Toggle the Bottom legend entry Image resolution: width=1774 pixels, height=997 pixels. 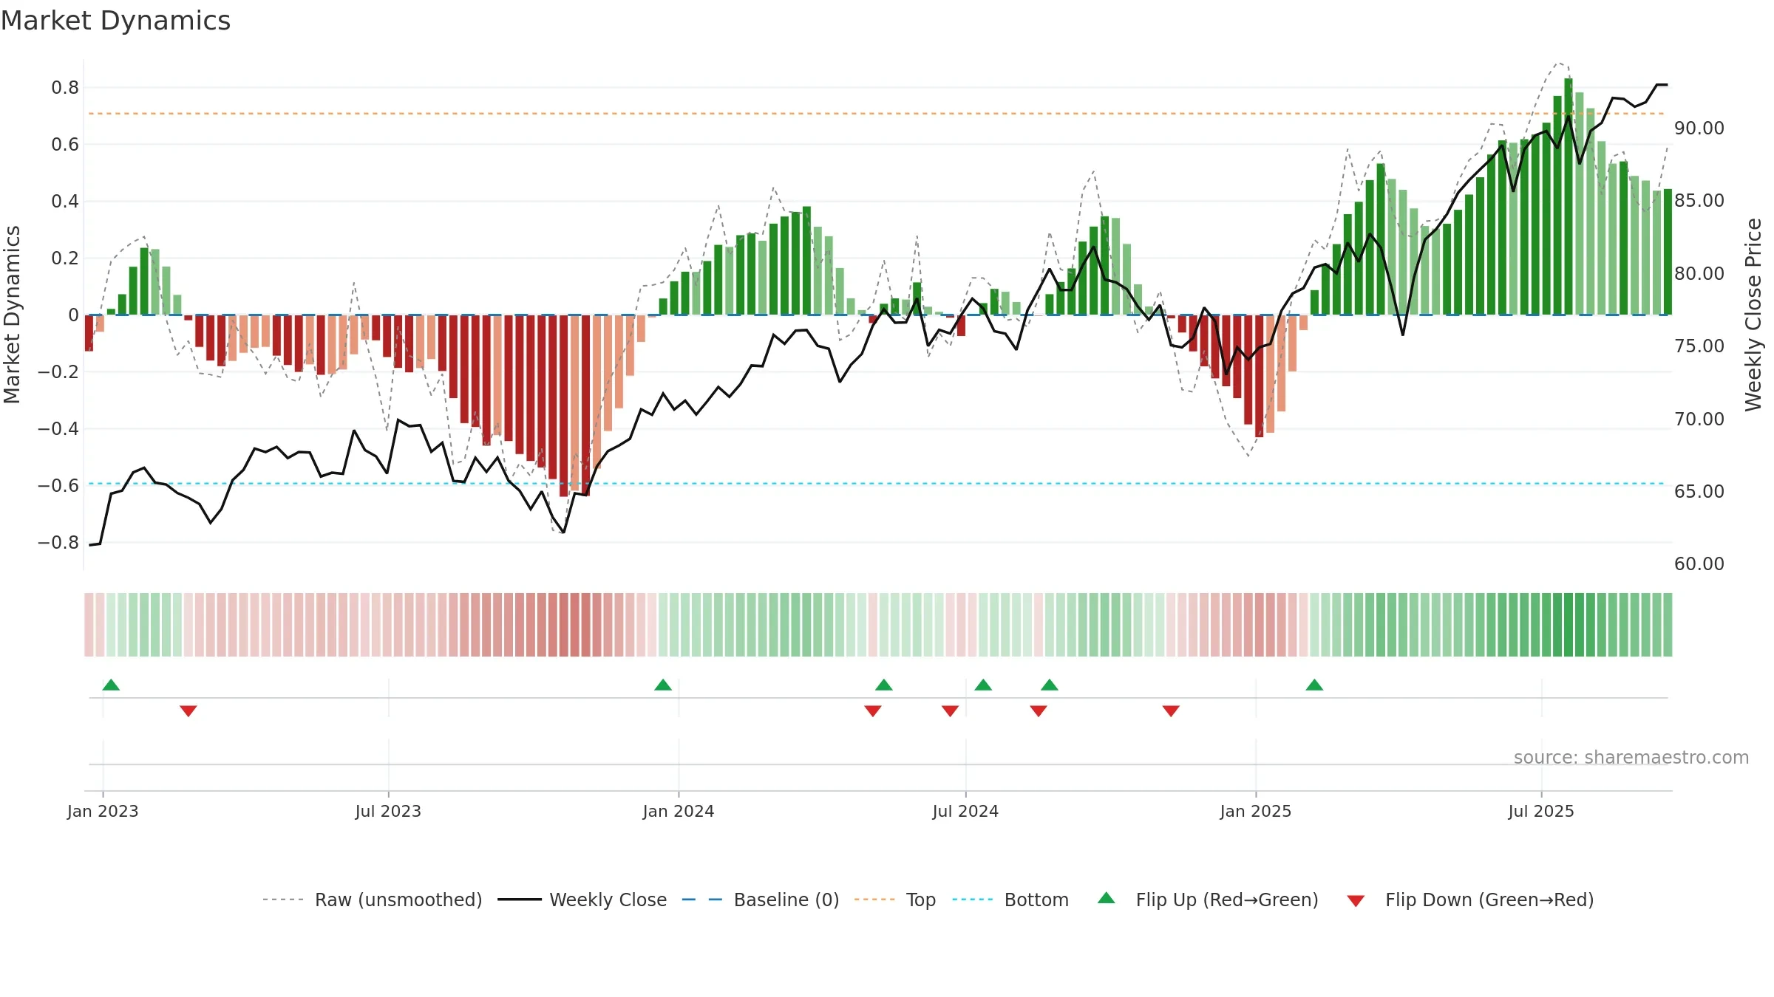tap(1010, 900)
